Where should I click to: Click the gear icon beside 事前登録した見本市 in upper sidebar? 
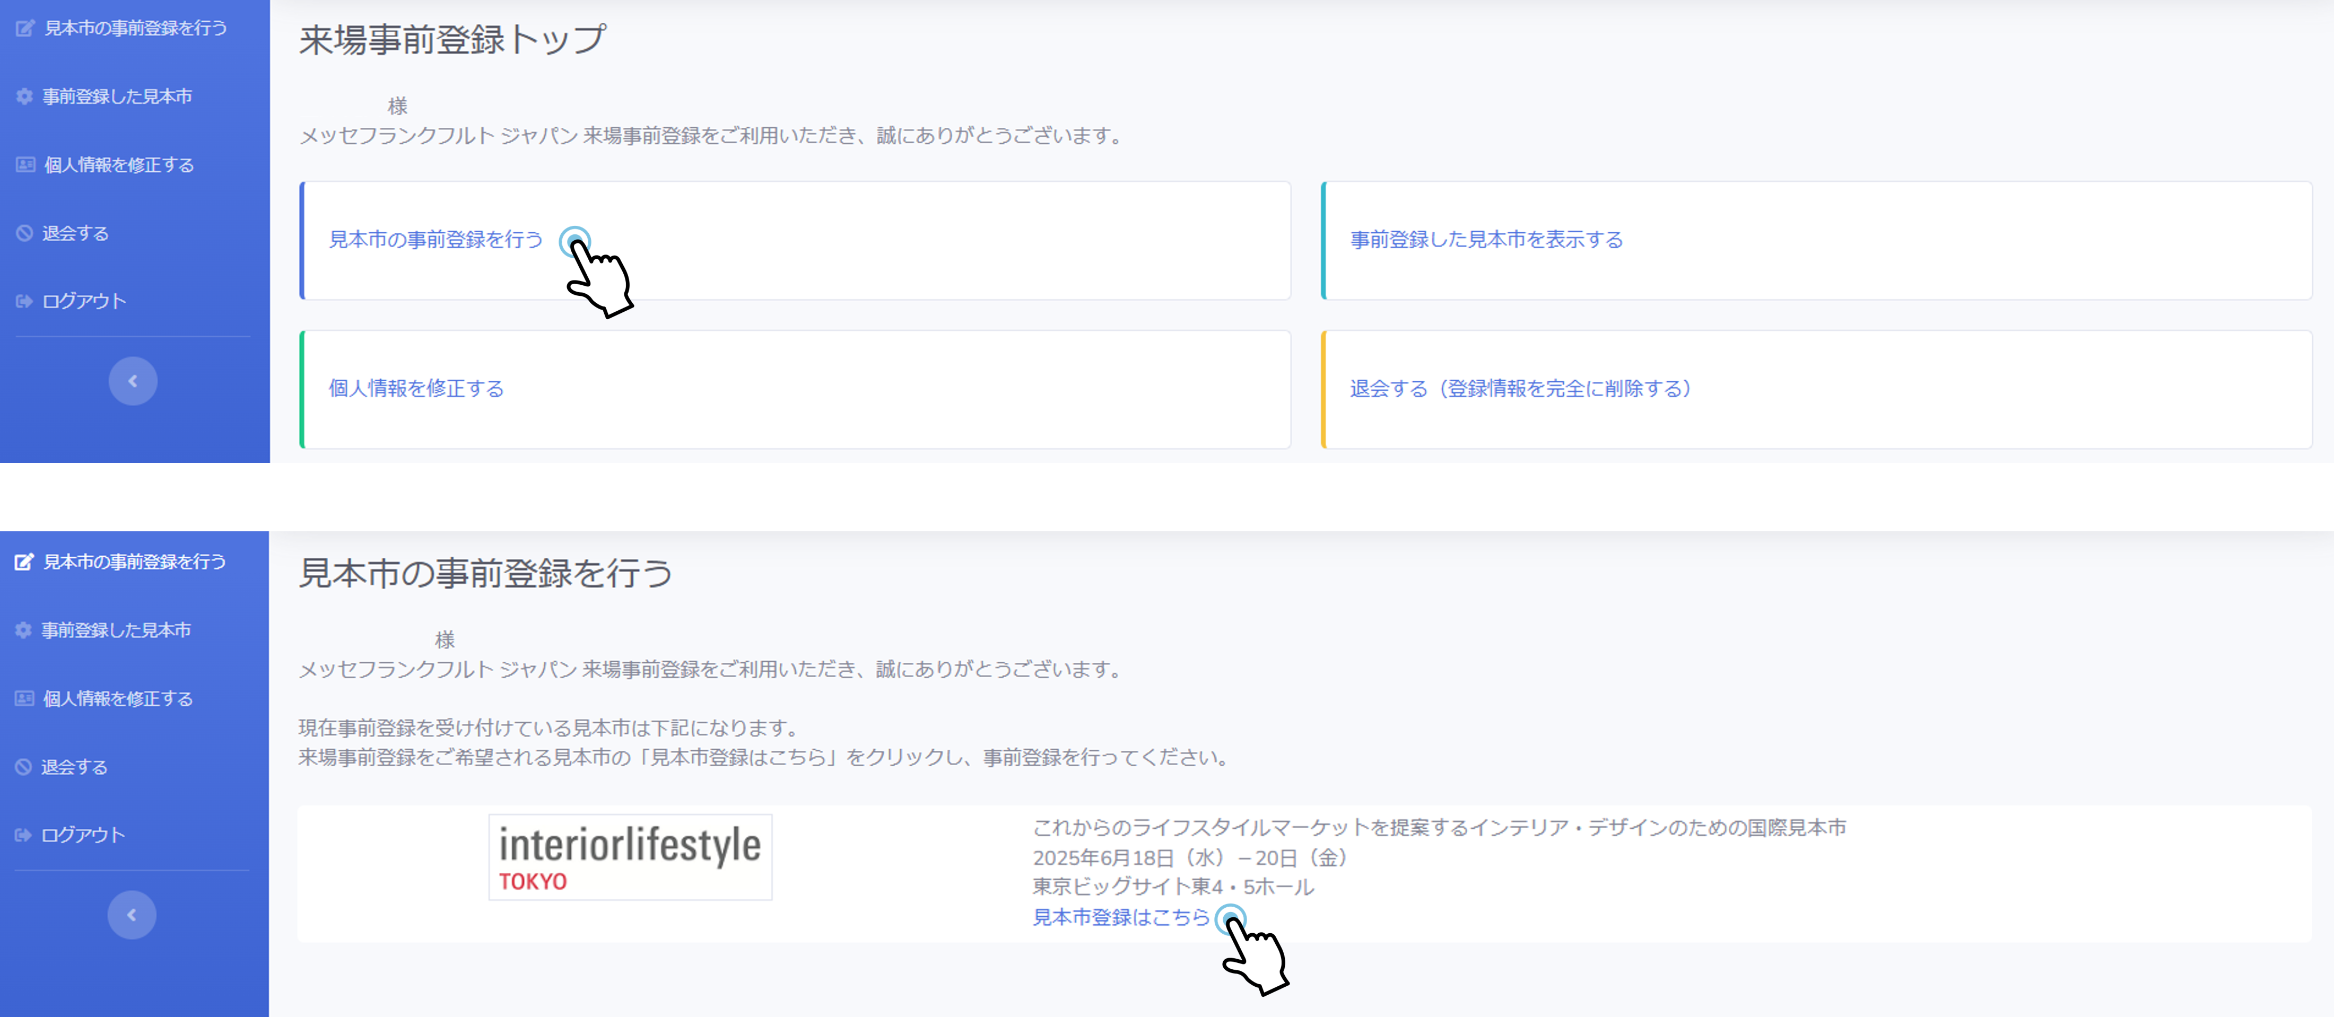coord(24,96)
